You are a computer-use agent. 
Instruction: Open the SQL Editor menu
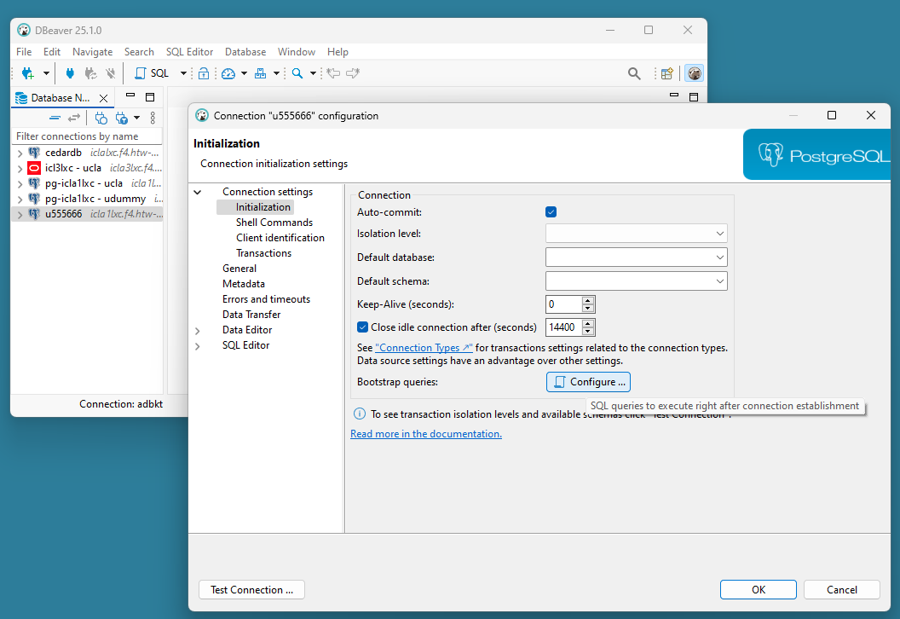pyautogui.click(x=189, y=52)
